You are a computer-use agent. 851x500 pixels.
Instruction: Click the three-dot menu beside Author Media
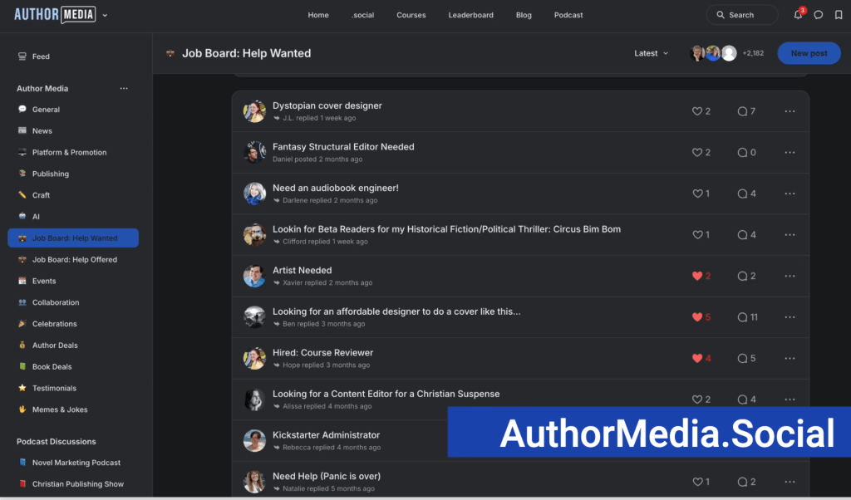(x=124, y=88)
